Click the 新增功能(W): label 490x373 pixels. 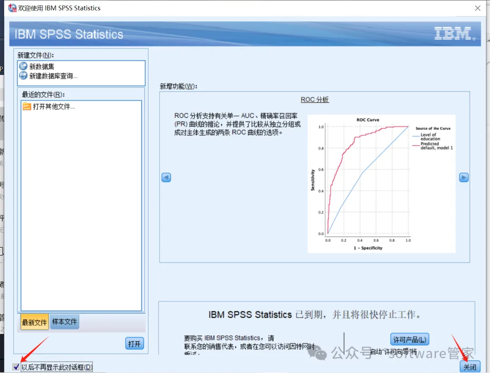pyautogui.click(x=178, y=86)
